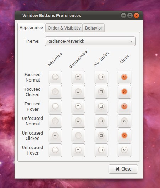Pick the Unfocused Hover Minimize image
Screen dimensions: 160x188
(x=55, y=150)
